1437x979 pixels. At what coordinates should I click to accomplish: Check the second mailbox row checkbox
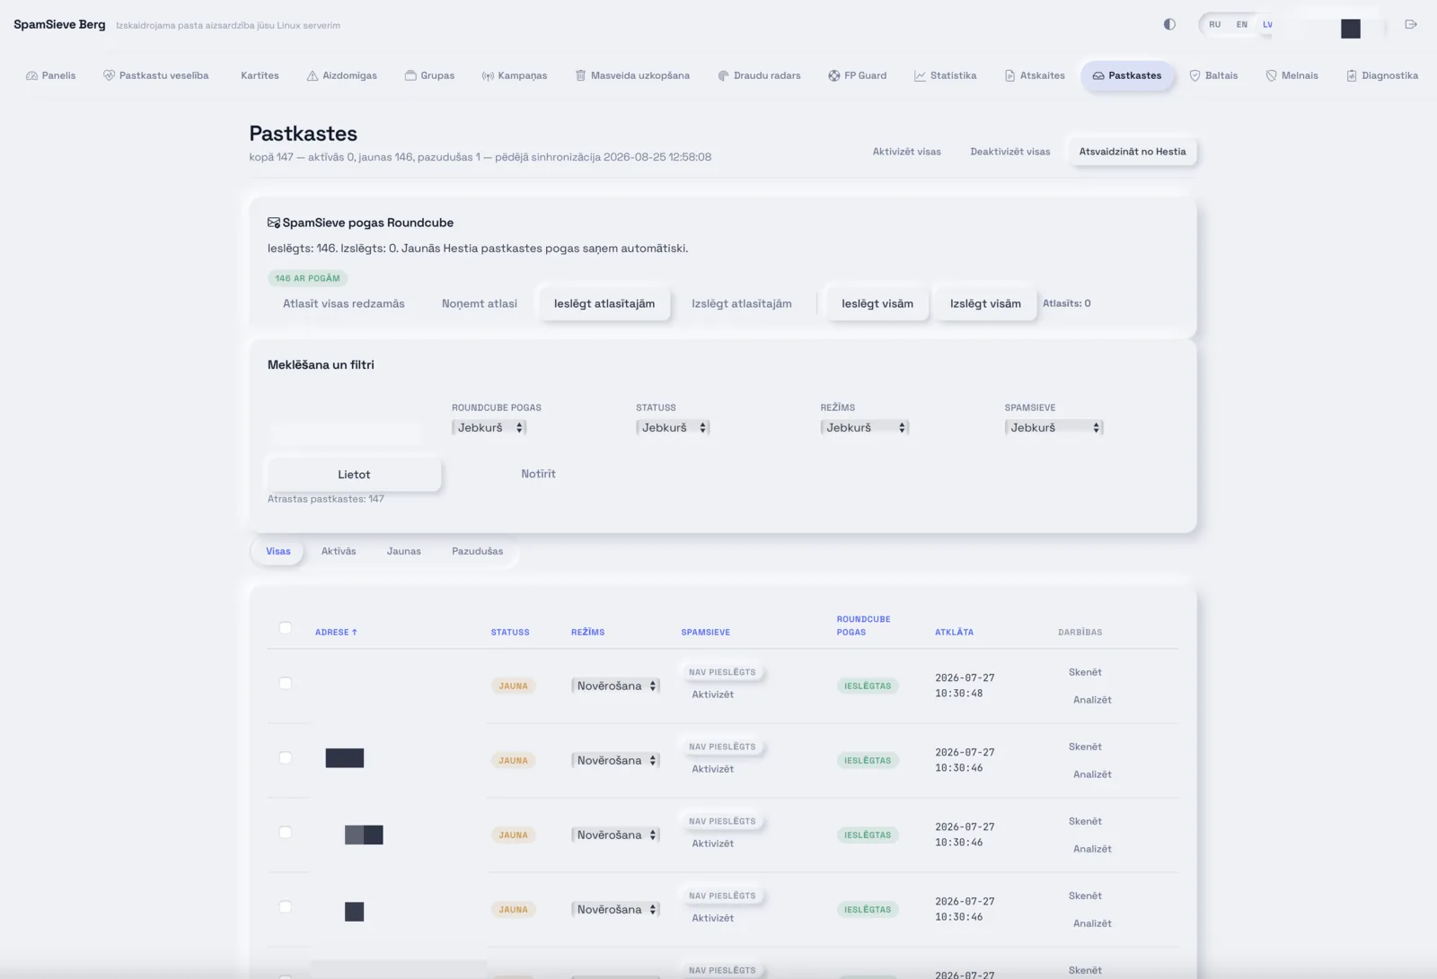[x=286, y=757]
